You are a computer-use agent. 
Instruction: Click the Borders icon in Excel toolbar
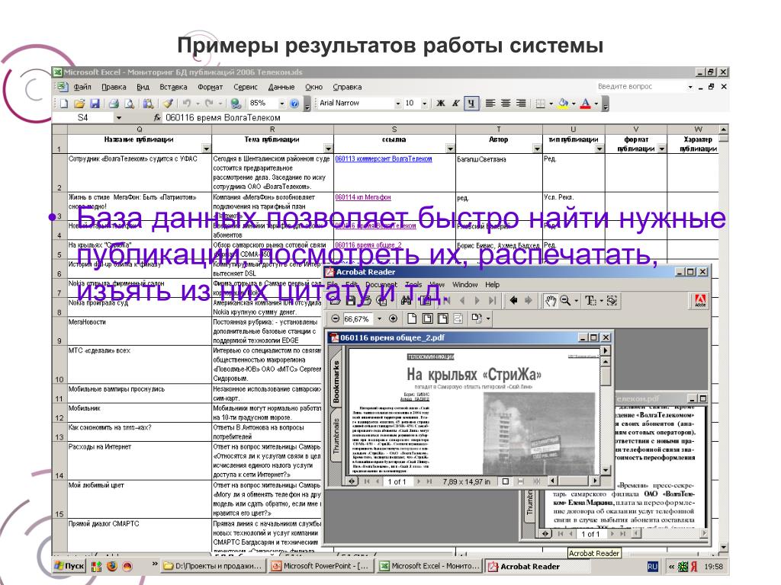540,104
